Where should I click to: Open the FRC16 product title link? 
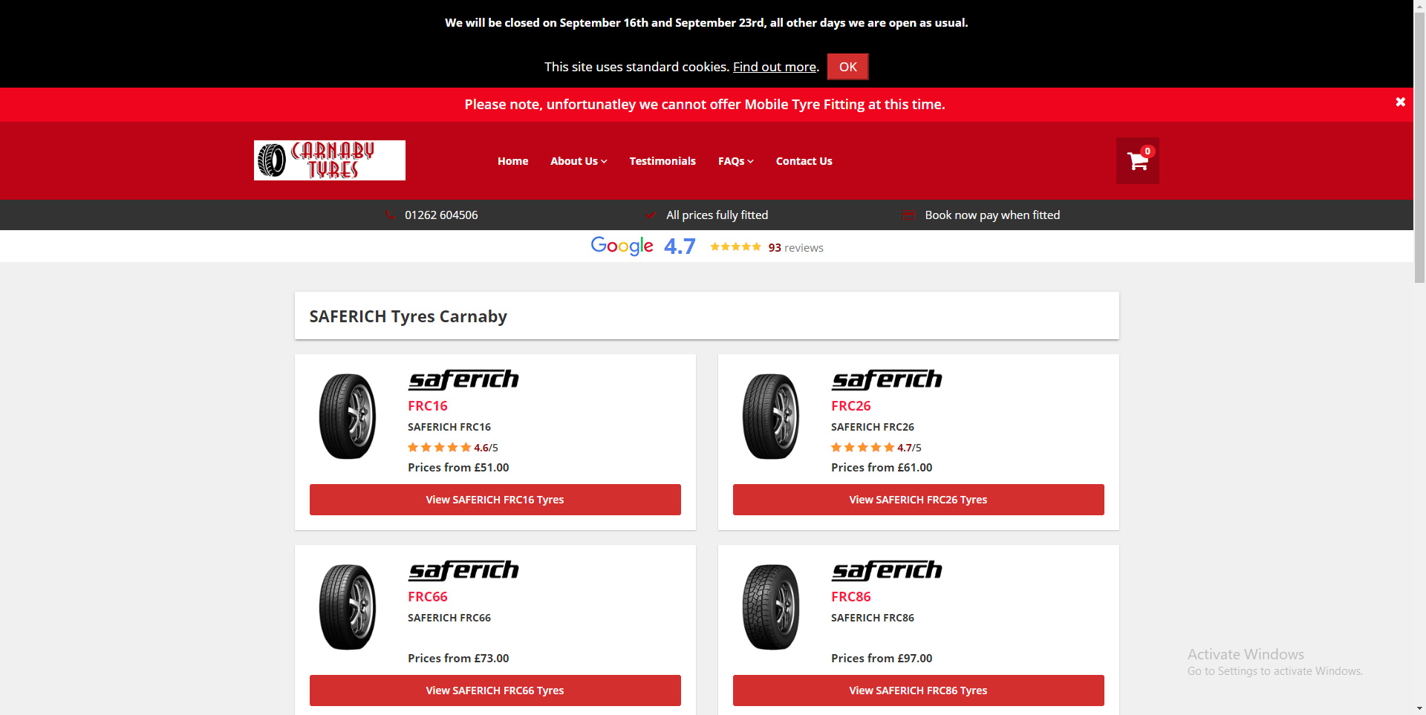tap(428, 406)
